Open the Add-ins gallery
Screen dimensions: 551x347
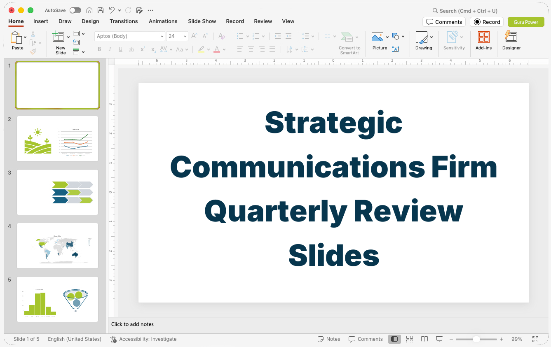483,41
